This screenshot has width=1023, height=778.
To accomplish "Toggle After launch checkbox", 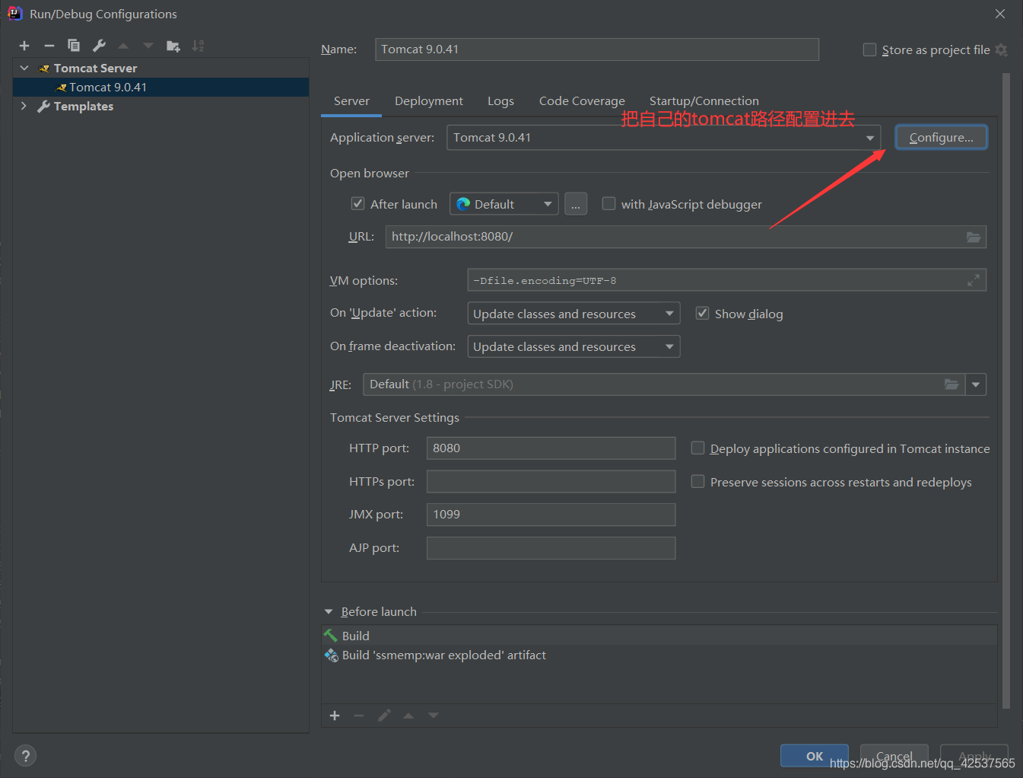I will (x=357, y=203).
